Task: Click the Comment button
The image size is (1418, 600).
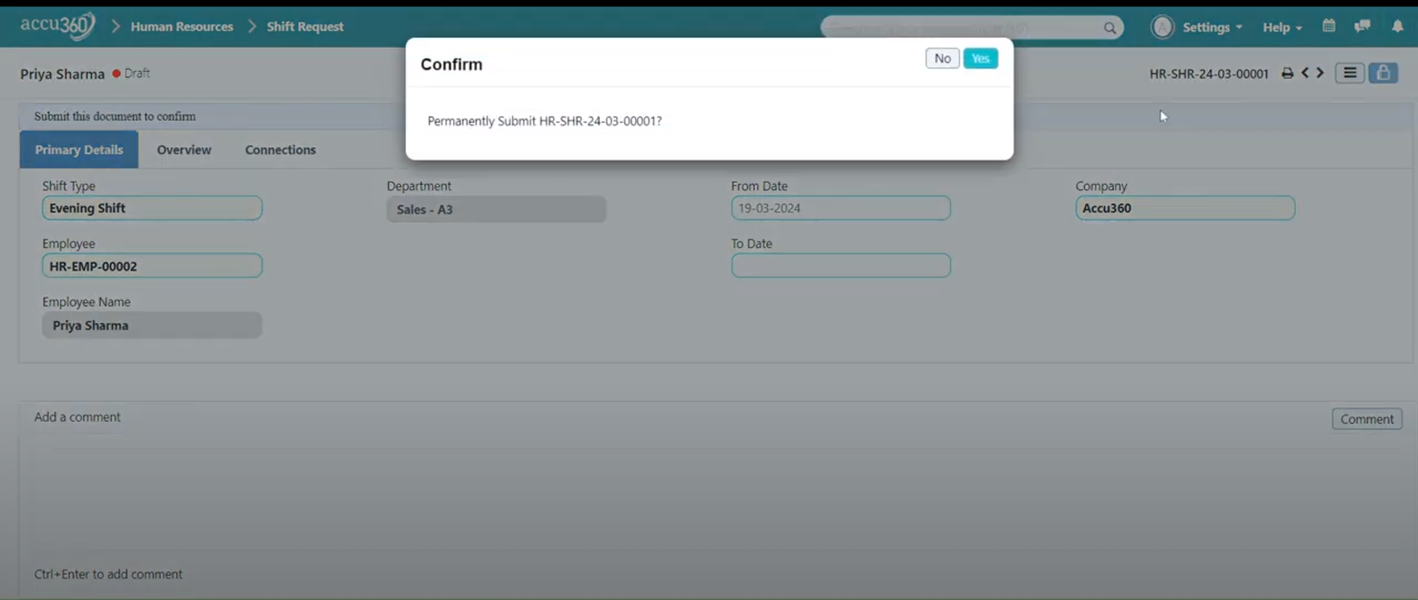Action: coord(1367,419)
